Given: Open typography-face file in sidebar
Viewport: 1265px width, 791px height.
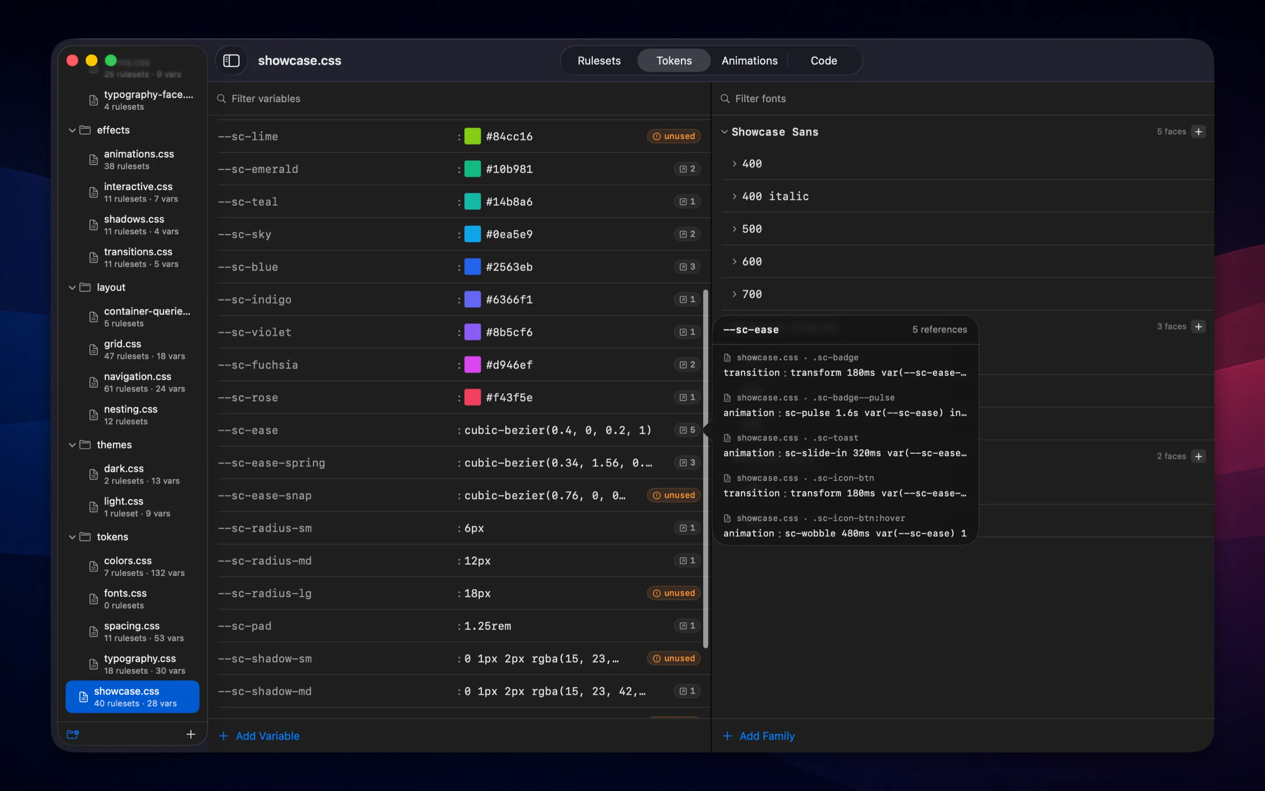Looking at the screenshot, I should (x=133, y=100).
